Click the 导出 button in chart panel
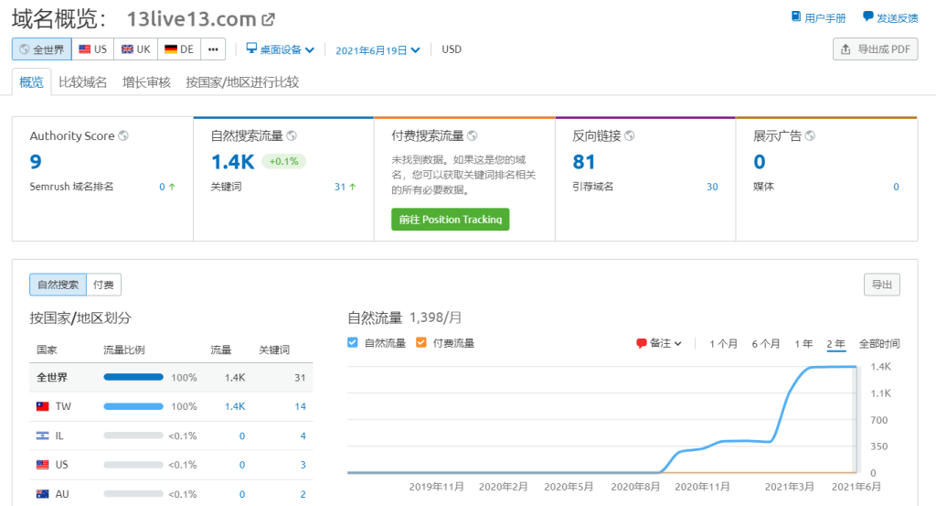The height and width of the screenshot is (506, 936). click(x=882, y=285)
